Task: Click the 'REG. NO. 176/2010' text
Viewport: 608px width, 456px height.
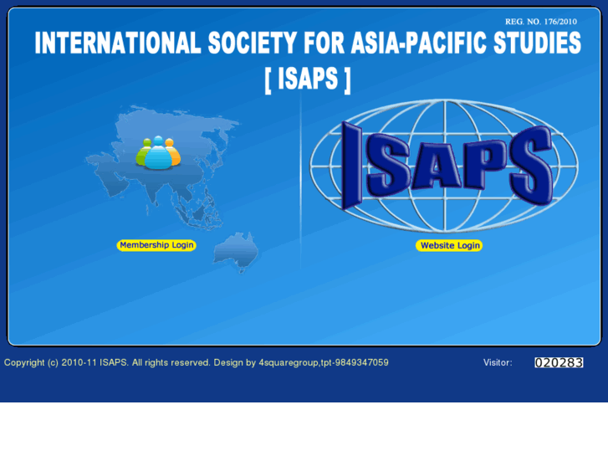Action: (541, 22)
